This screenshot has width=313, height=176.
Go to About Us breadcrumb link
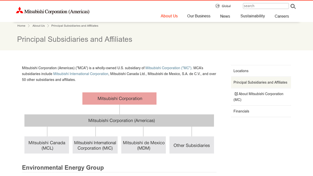(38, 26)
